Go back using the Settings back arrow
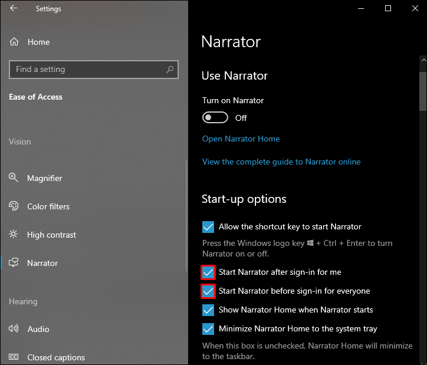The width and height of the screenshot is (427, 365). pyautogui.click(x=14, y=8)
